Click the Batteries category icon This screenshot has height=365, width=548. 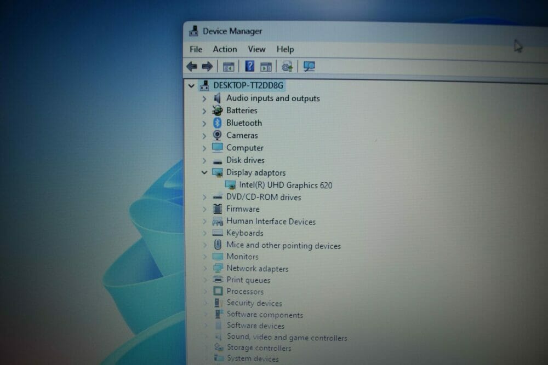coord(218,111)
